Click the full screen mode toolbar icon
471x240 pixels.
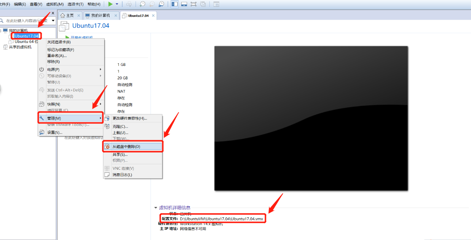(194, 4)
